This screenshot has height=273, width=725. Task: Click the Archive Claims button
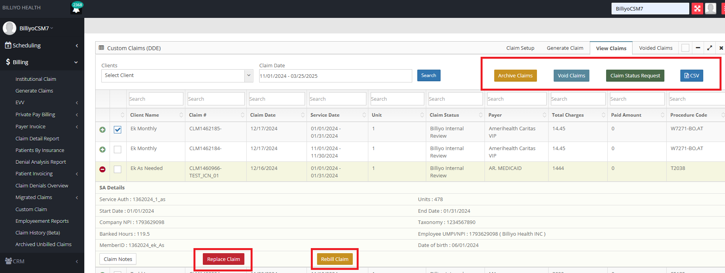point(515,75)
